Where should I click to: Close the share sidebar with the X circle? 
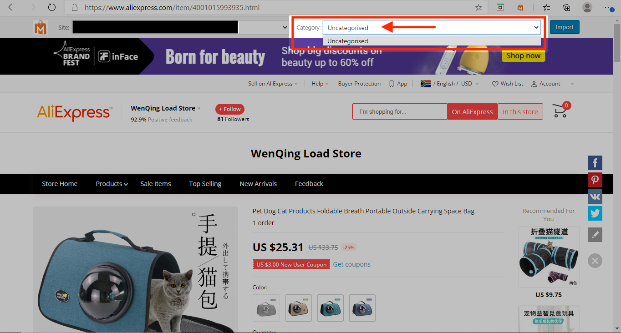coord(595,261)
